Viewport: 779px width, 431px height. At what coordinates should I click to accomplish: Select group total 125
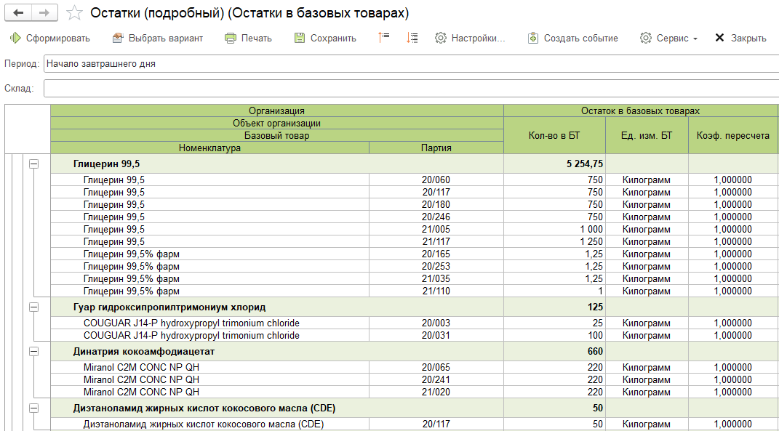[595, 307]
